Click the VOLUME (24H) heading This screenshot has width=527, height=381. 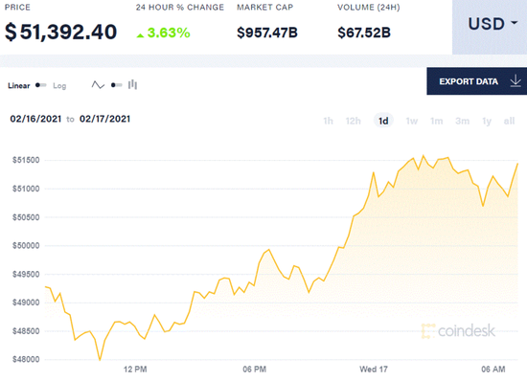pos(369,8)
